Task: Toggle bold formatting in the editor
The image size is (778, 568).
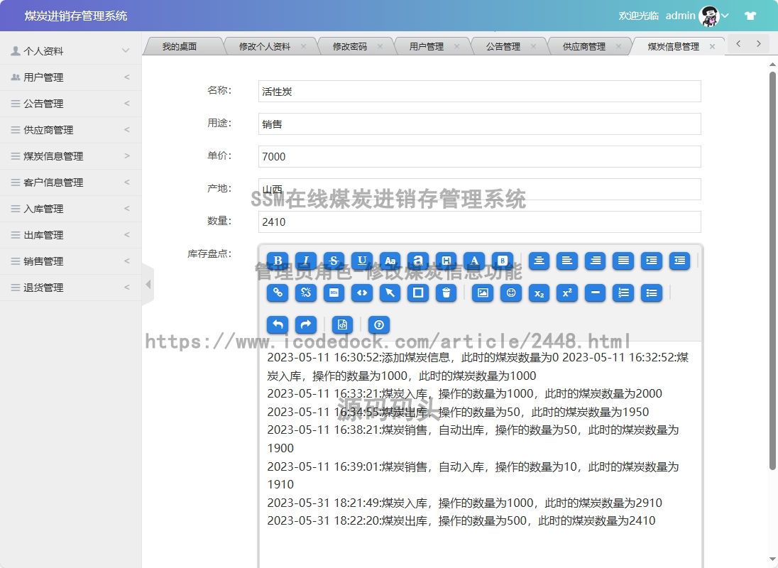Action: click(278, 261)
